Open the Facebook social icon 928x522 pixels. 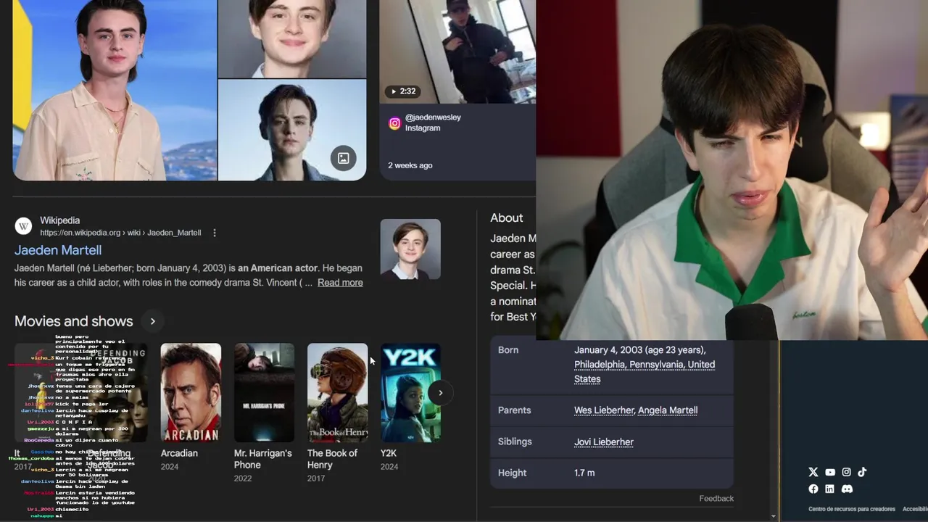click(813, 489)
